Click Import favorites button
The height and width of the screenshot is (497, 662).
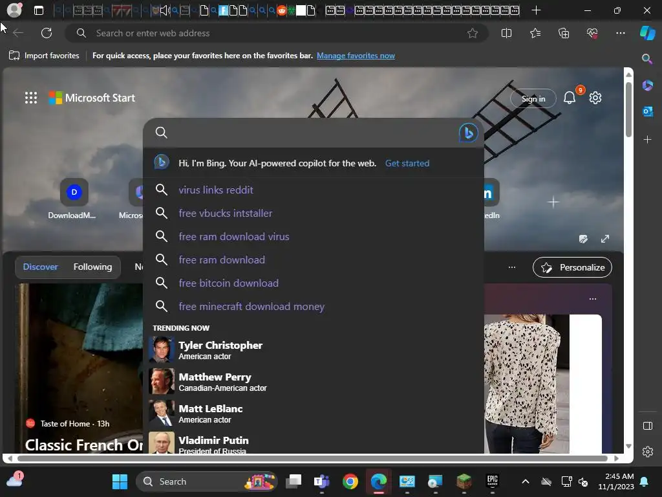(x=44, y=56)
